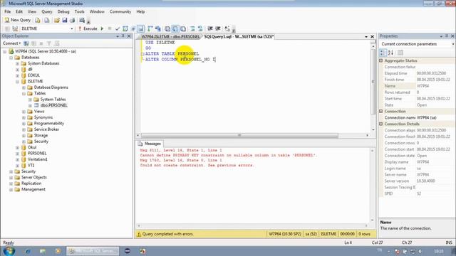Toggle Auto Hide pin on Properties panel
456x256 pixels.
point(447,36)
